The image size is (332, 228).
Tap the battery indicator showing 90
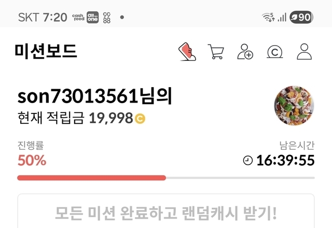pos(301,17)
